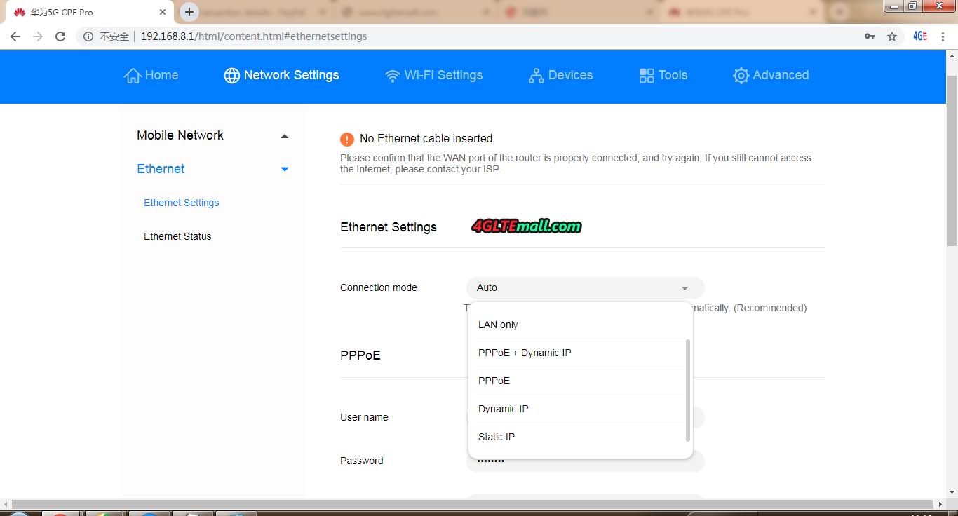Click the Home house icon
Viewport: 958px width, 516px height.
(133, 76)
